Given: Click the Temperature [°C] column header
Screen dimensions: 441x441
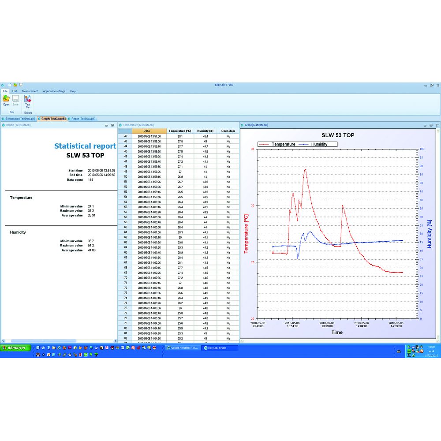Looking at the screenshot, I should tap(180, 131).
